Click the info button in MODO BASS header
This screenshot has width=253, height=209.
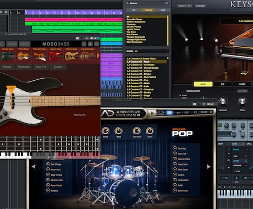(x=84, y=44)
